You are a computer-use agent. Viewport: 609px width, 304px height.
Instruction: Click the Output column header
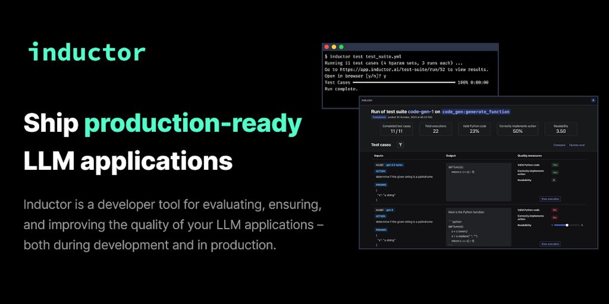(x=451, y=156)
